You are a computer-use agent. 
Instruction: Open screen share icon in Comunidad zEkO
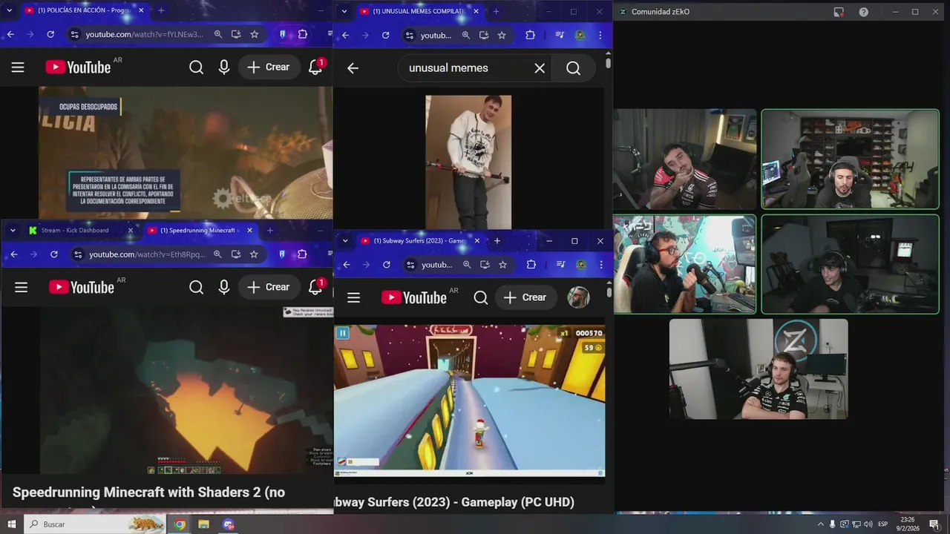point(839,12)
